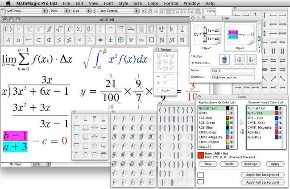This screenshot has width=290, height=189.
Task: Open the 300% zoom dropdown
Action: click(41, 164)
